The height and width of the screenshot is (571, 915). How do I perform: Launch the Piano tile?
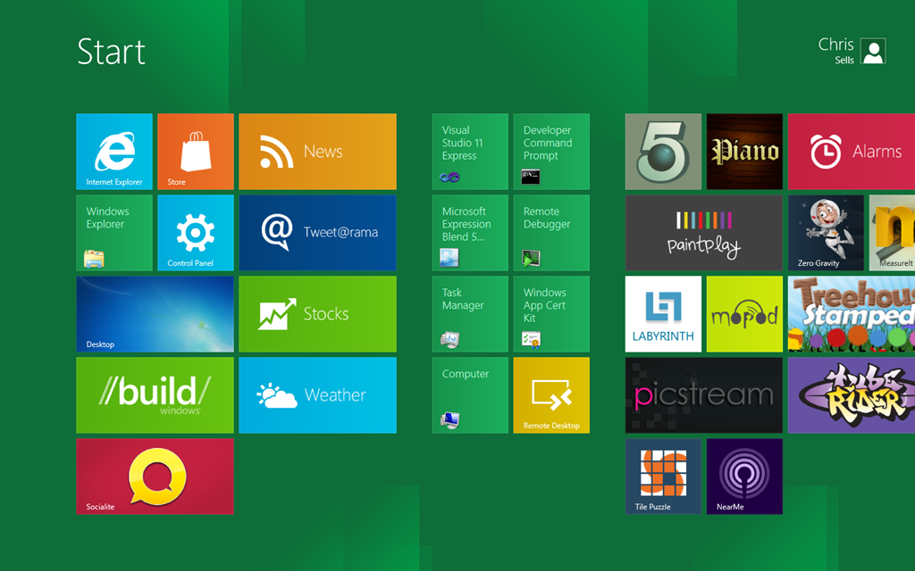pyautogui.click(x=744, y=152)
